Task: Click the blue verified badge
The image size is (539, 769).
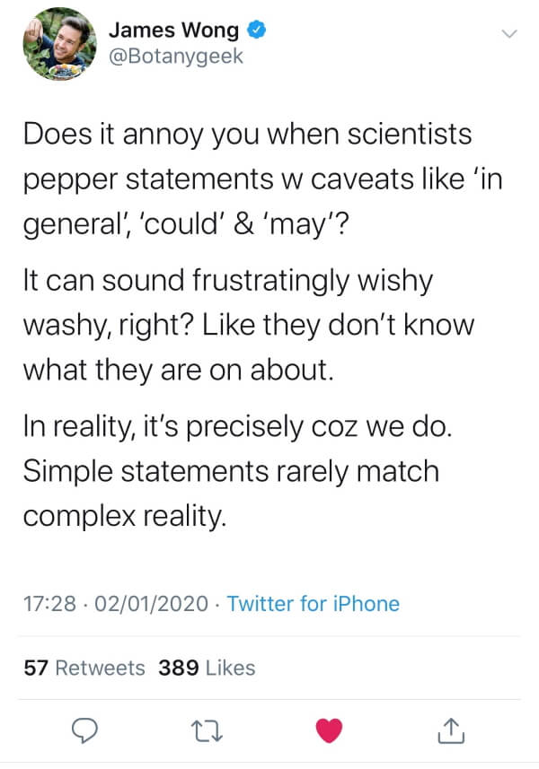Action: (x=256, y=30)
